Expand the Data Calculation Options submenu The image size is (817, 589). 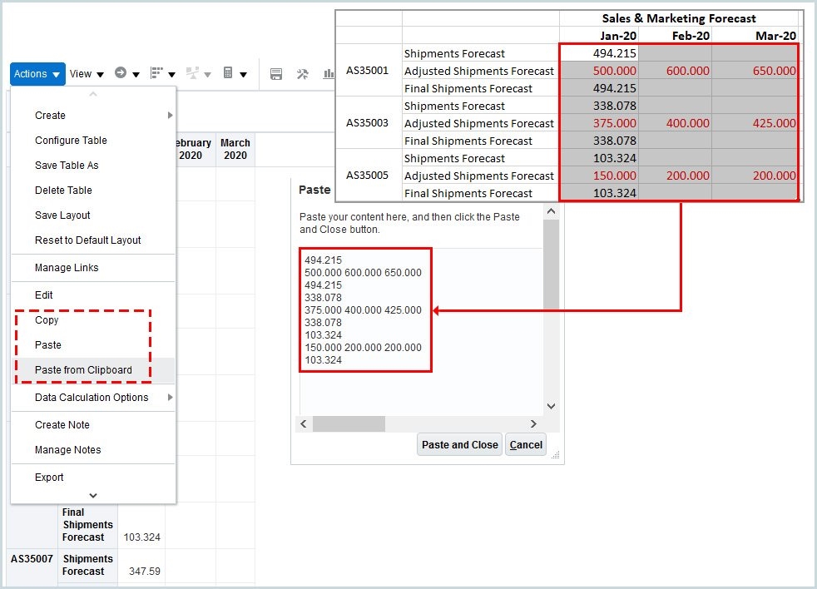tap(92, 398)
